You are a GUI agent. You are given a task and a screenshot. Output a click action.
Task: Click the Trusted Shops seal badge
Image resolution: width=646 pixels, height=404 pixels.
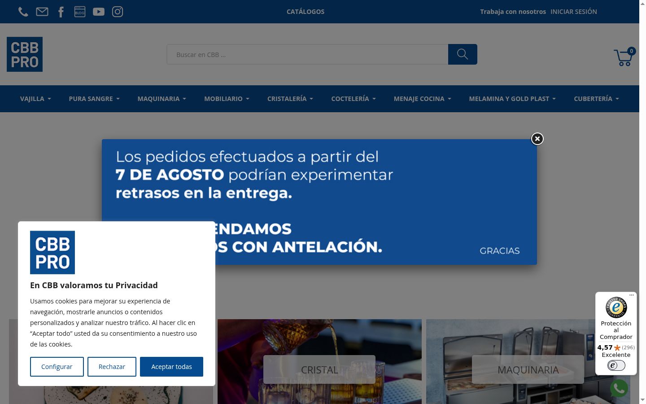coord(616,307)
